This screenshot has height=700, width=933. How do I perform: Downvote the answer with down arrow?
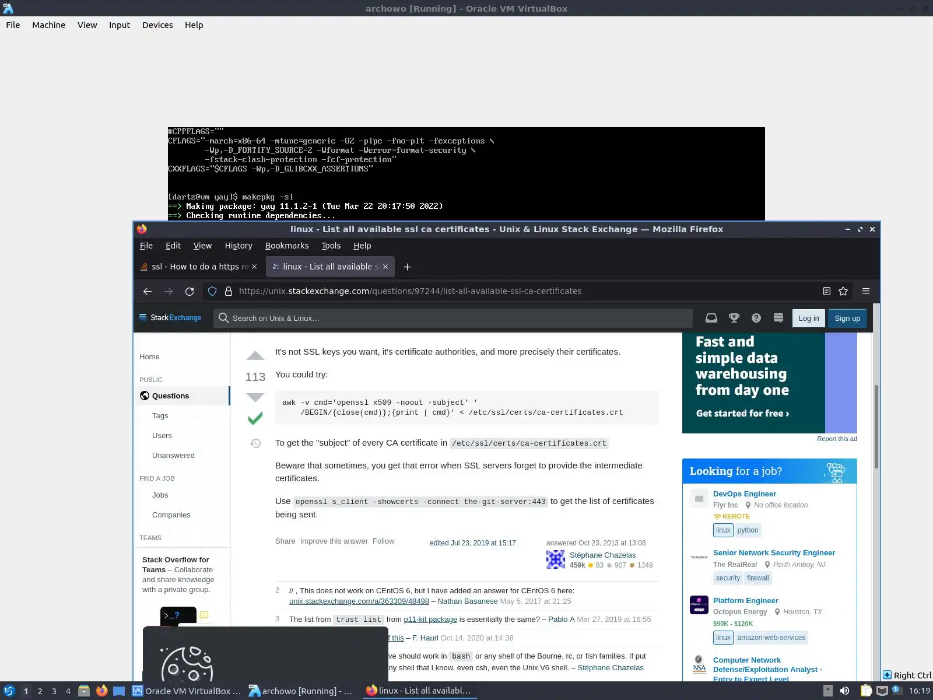[x=255, y=397]
